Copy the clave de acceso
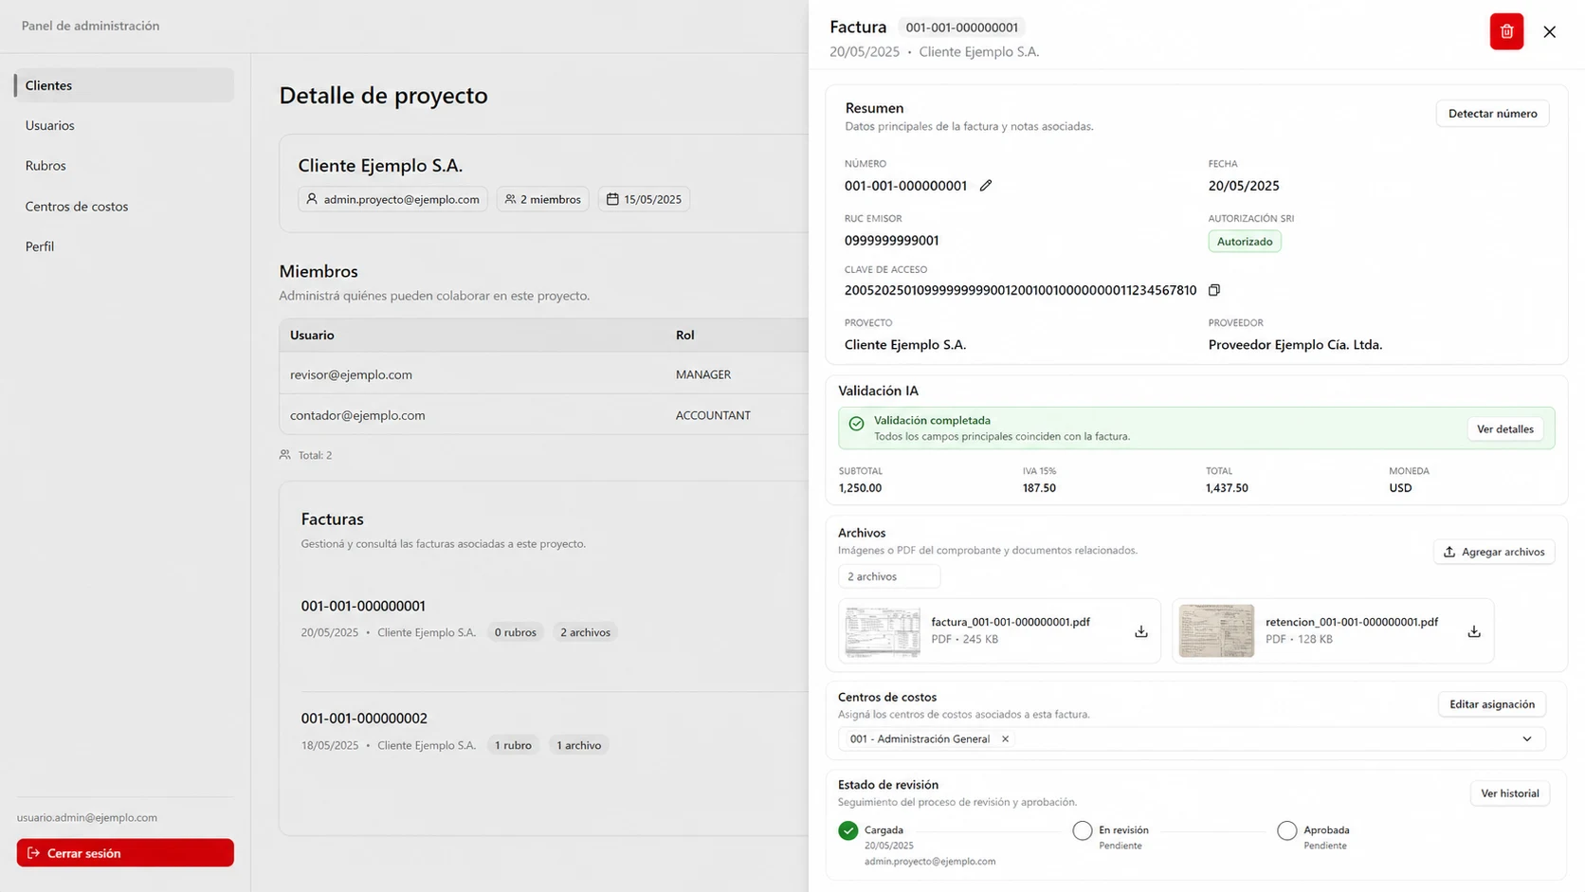This screenshot has height=892, width=1585. coord(1214,290)
